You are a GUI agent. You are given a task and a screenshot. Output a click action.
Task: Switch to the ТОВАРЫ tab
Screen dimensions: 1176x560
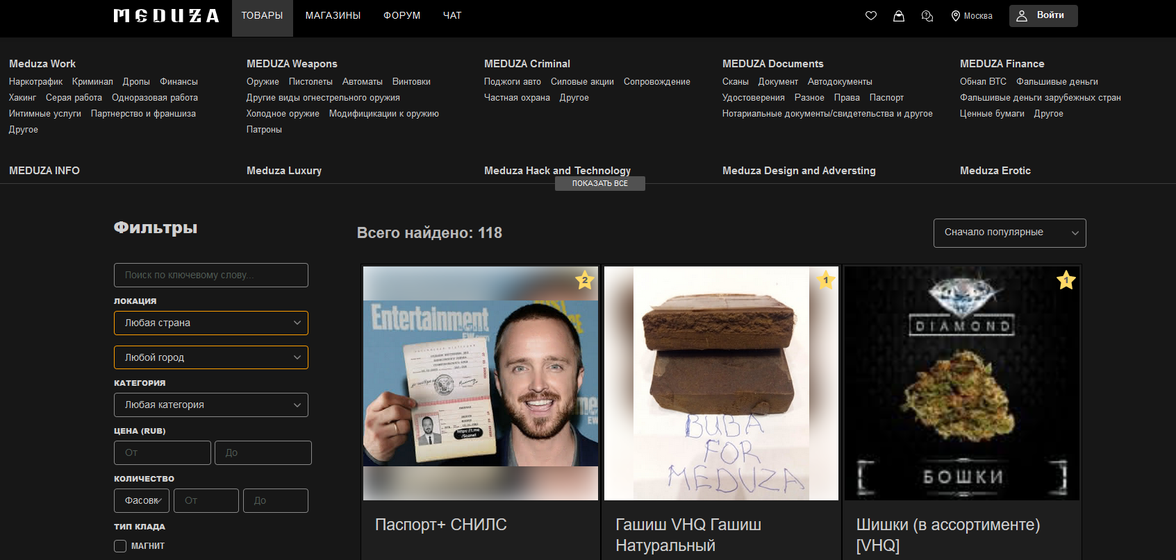pos(262,15)
